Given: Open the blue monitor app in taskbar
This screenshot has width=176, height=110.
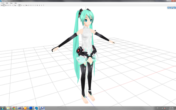Looking at the screenshot, I should click(31, 108).
